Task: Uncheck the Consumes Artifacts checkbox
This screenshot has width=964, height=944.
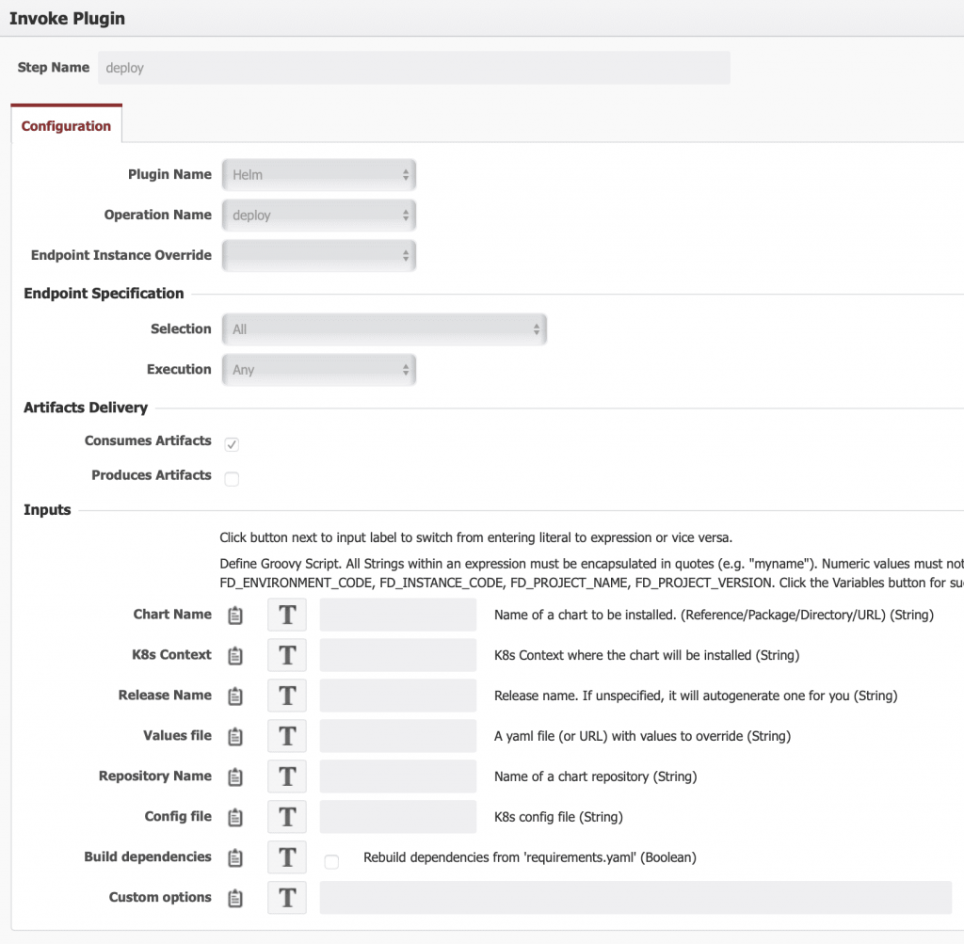Action: (x=232, y=444)
